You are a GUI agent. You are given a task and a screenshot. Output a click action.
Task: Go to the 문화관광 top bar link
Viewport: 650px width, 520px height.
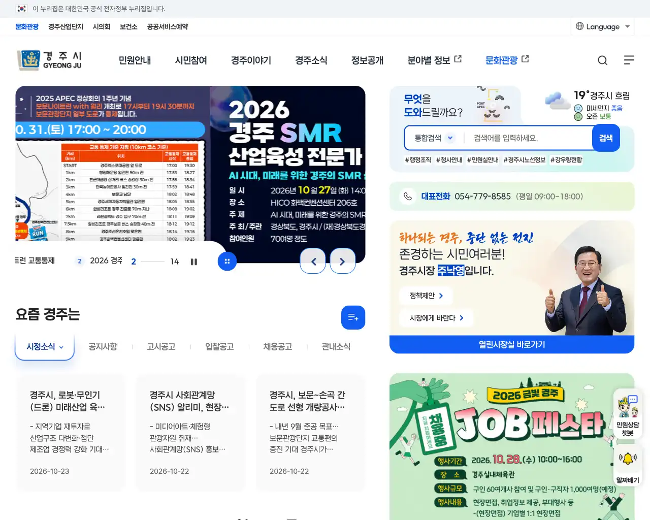coord(27,26)
